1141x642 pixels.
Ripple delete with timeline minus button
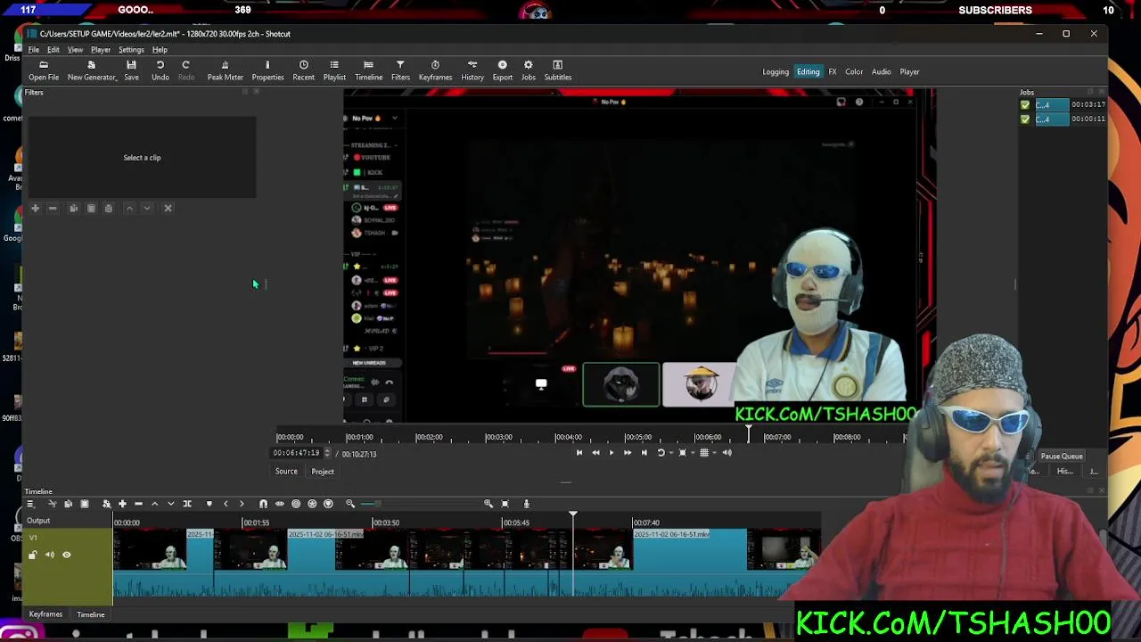(x=138, y=504)
